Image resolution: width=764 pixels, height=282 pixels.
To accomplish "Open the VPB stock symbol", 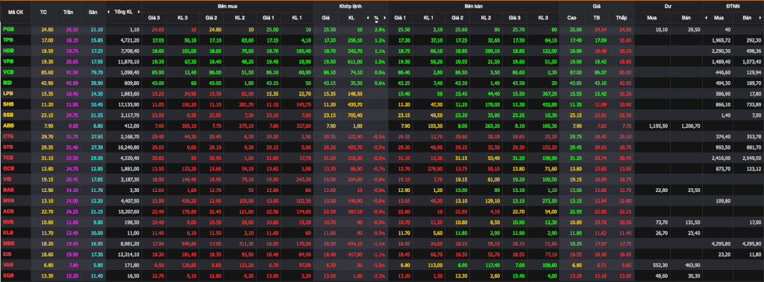I will (8, 62).
